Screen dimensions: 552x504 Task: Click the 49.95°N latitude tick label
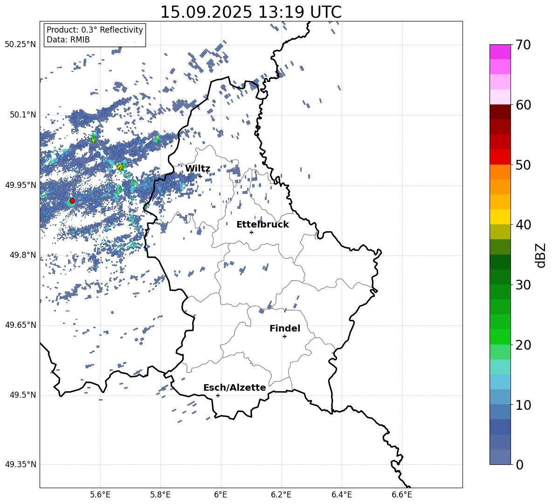pos(21,185)
